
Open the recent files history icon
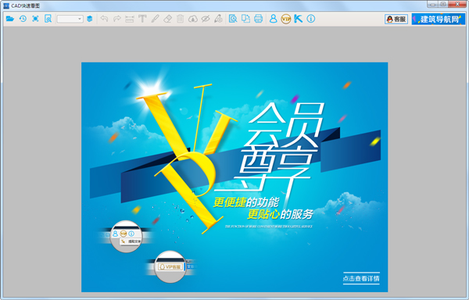point(23,19)
